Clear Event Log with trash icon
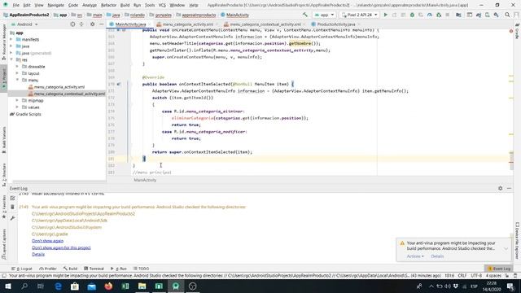Viewport: 521px width, 293px height. [x=13, y=207]
